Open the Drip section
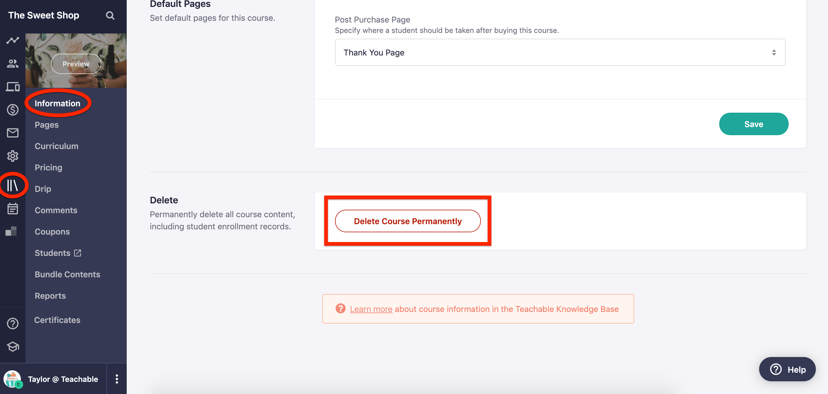Viewport: 828px width, 394px height. point(43,189)
